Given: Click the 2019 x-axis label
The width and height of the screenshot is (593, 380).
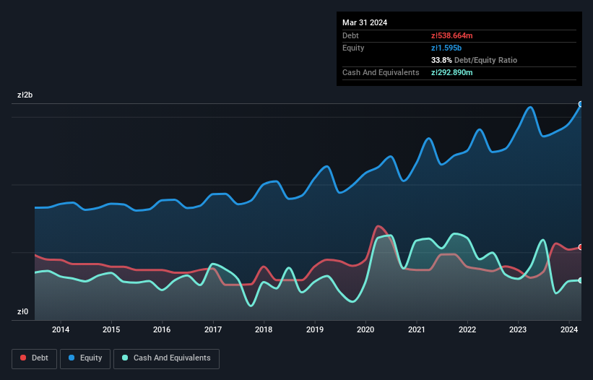Looking at the screenshot, I should click(315, 329).
